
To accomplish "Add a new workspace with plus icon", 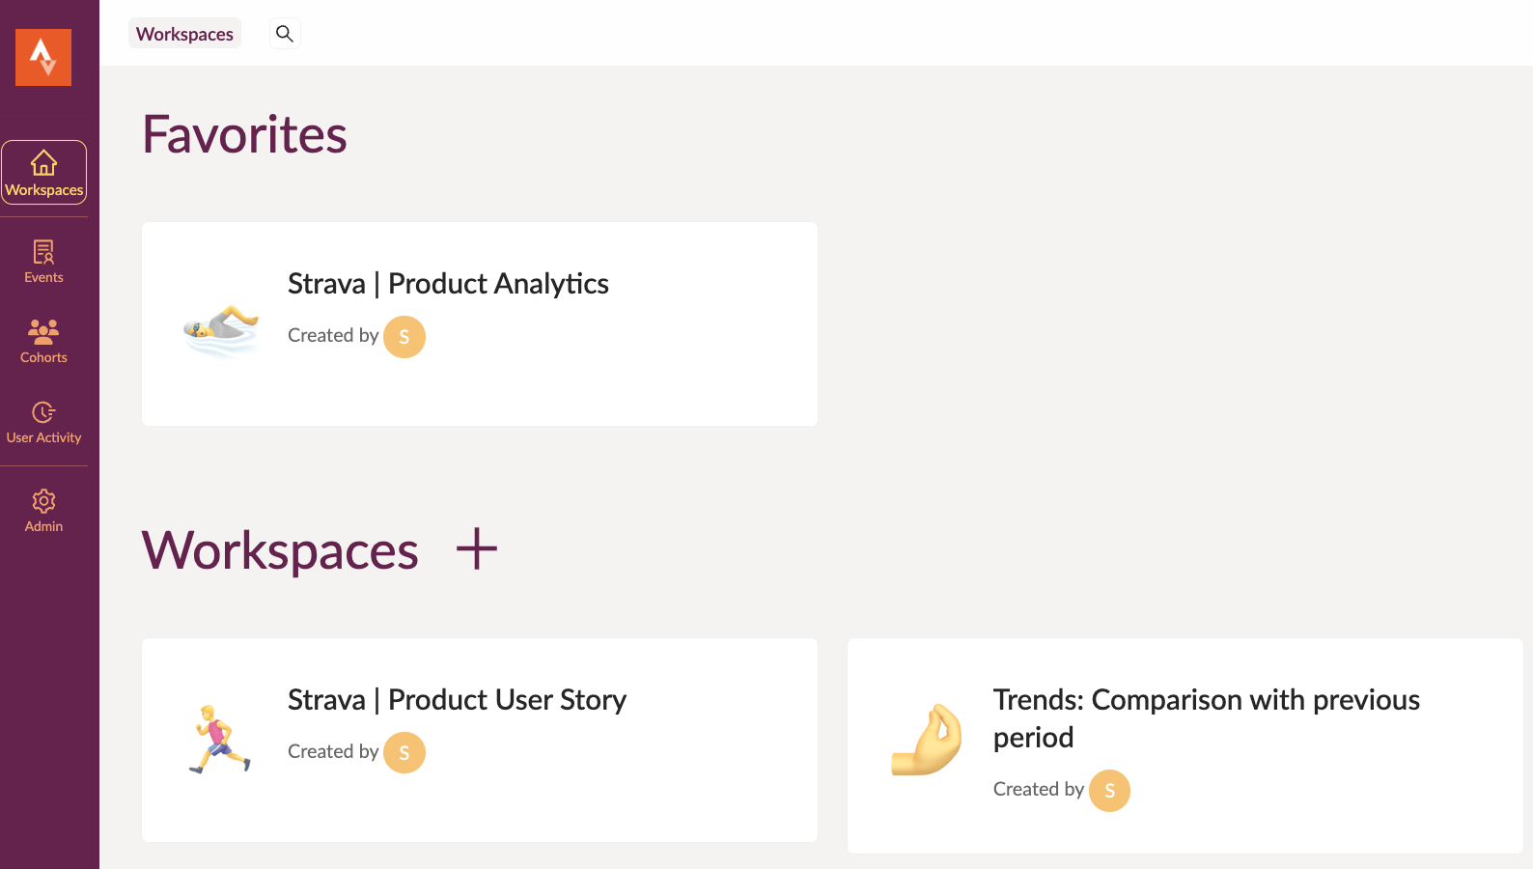I will click(477, 549).
